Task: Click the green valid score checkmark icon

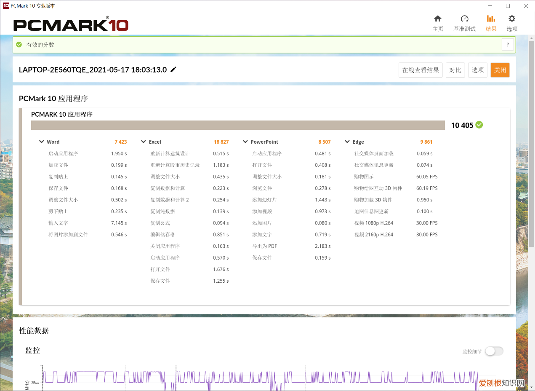Action: (x=19, y=45)
